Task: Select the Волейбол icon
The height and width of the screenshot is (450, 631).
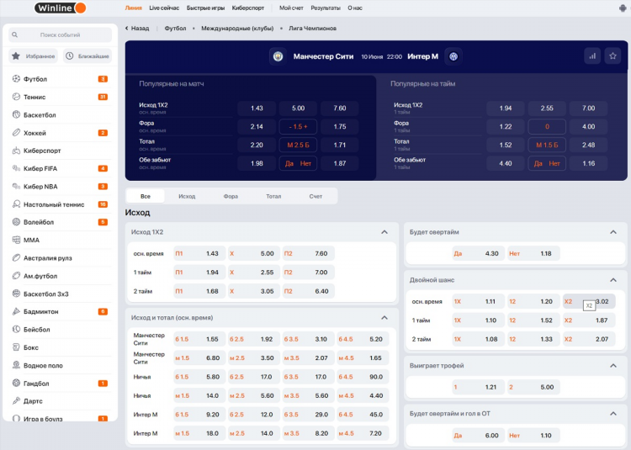Action: pyautogui.click(x=16, y=222)
